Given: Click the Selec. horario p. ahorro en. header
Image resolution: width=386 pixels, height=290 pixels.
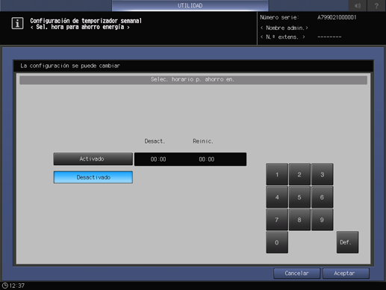Looking at the screenshot, I should 193,80.
